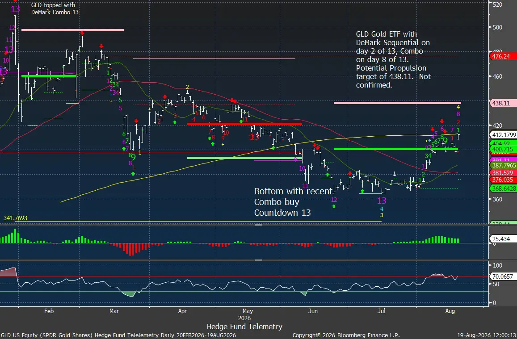Select the Mar month label on time axis

coord(114,311)
